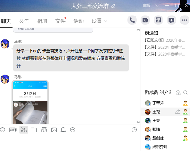
Task: Open the shared check-in screenshot image
Action: pos(30,102)
